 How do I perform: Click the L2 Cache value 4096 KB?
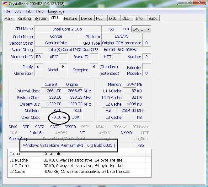[130, 104]
